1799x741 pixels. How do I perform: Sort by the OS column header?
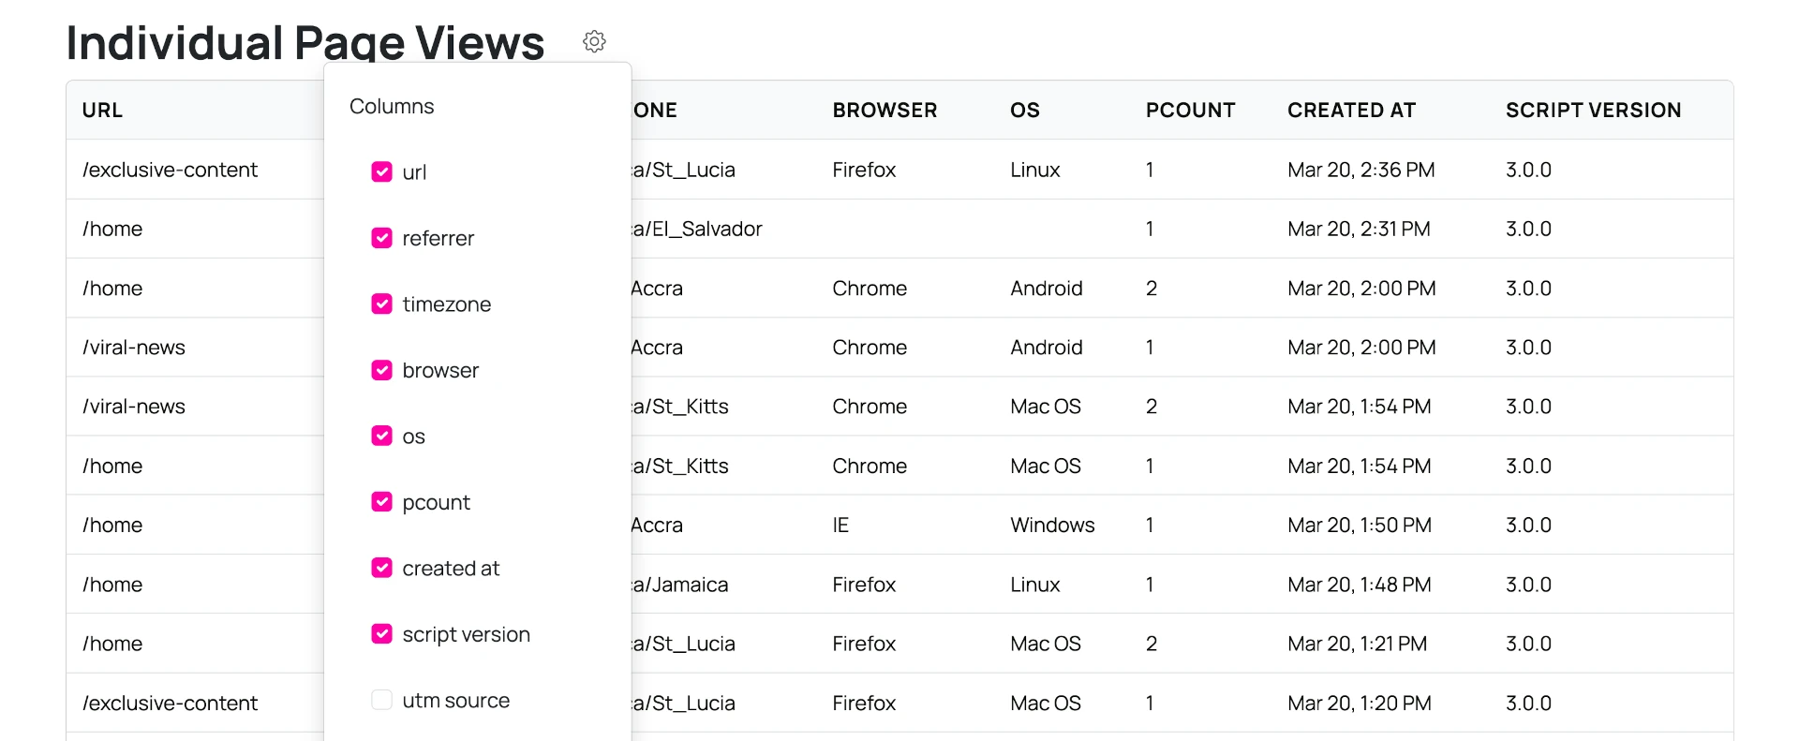pos(1025,111)
